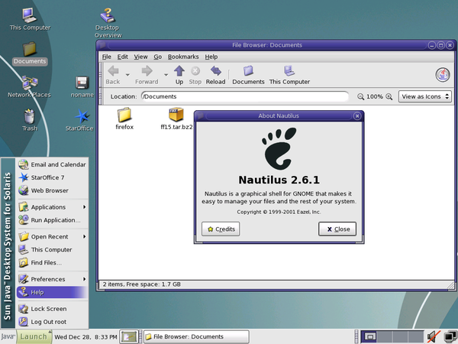Expand the Back history dropdown arrow
This screenshot has height=344, width=458.
pos(127,75)
